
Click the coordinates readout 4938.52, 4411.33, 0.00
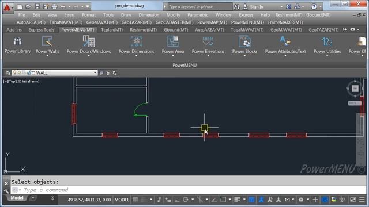click(x=89, y=200)
